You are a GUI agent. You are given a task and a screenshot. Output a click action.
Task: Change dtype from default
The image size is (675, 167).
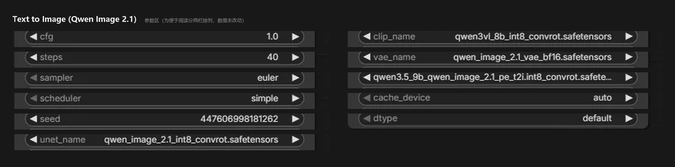coord(498,118)
